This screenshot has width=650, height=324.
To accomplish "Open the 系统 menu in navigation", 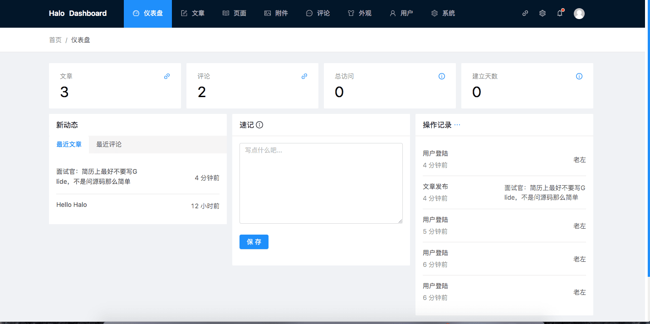I will 443,14.
